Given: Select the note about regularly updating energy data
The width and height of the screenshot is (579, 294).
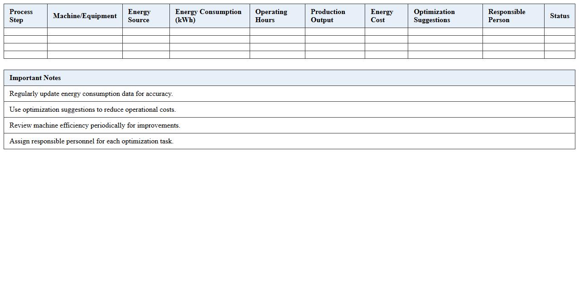Looking at the screenshot, I should point(91,94).
